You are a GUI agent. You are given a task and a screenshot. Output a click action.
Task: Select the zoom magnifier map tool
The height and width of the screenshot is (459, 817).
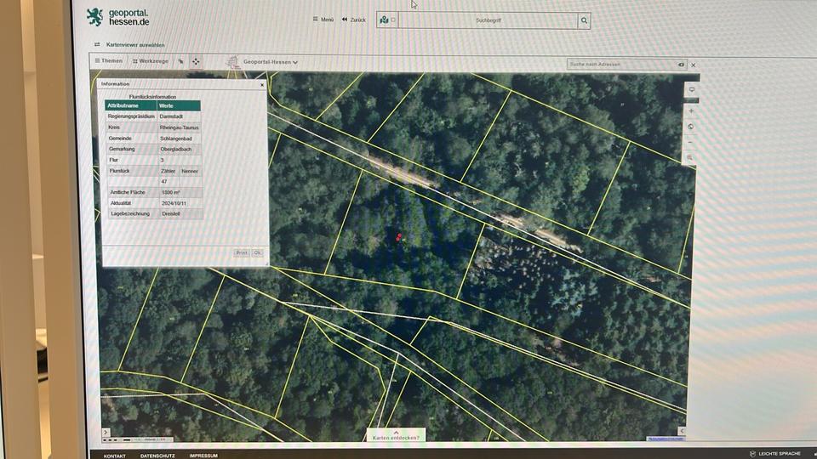[691, 158]
